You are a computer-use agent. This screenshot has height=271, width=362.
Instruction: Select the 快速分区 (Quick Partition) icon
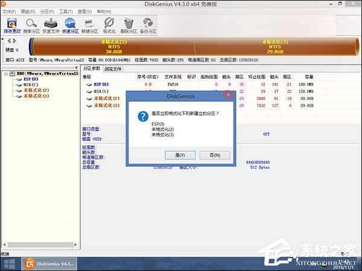70,25
